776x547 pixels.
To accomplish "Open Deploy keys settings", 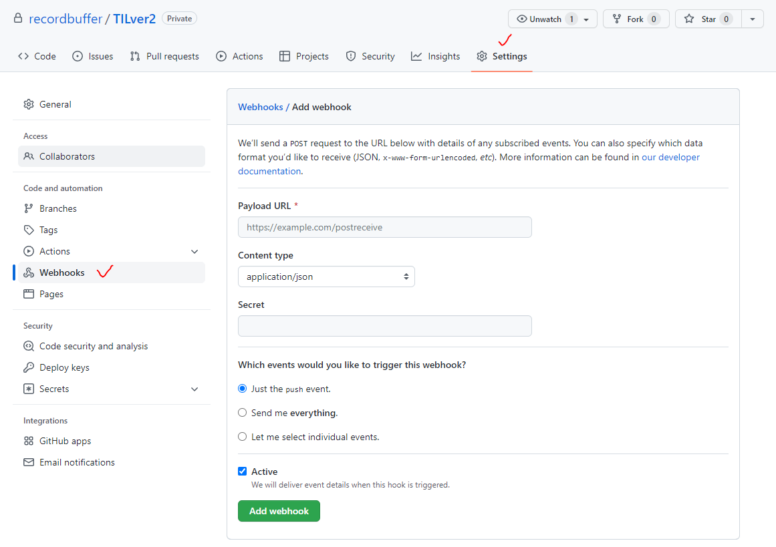I will tap(112, 367).
